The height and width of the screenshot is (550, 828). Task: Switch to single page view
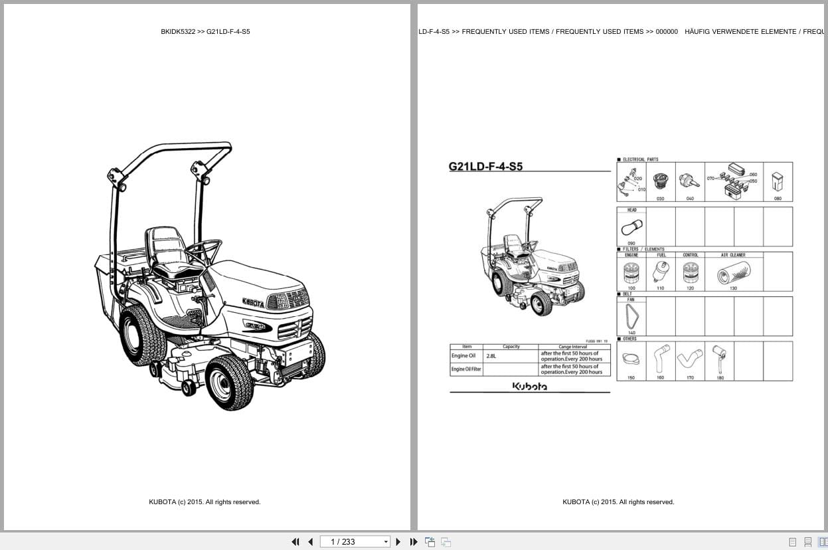tap(792, 542)
